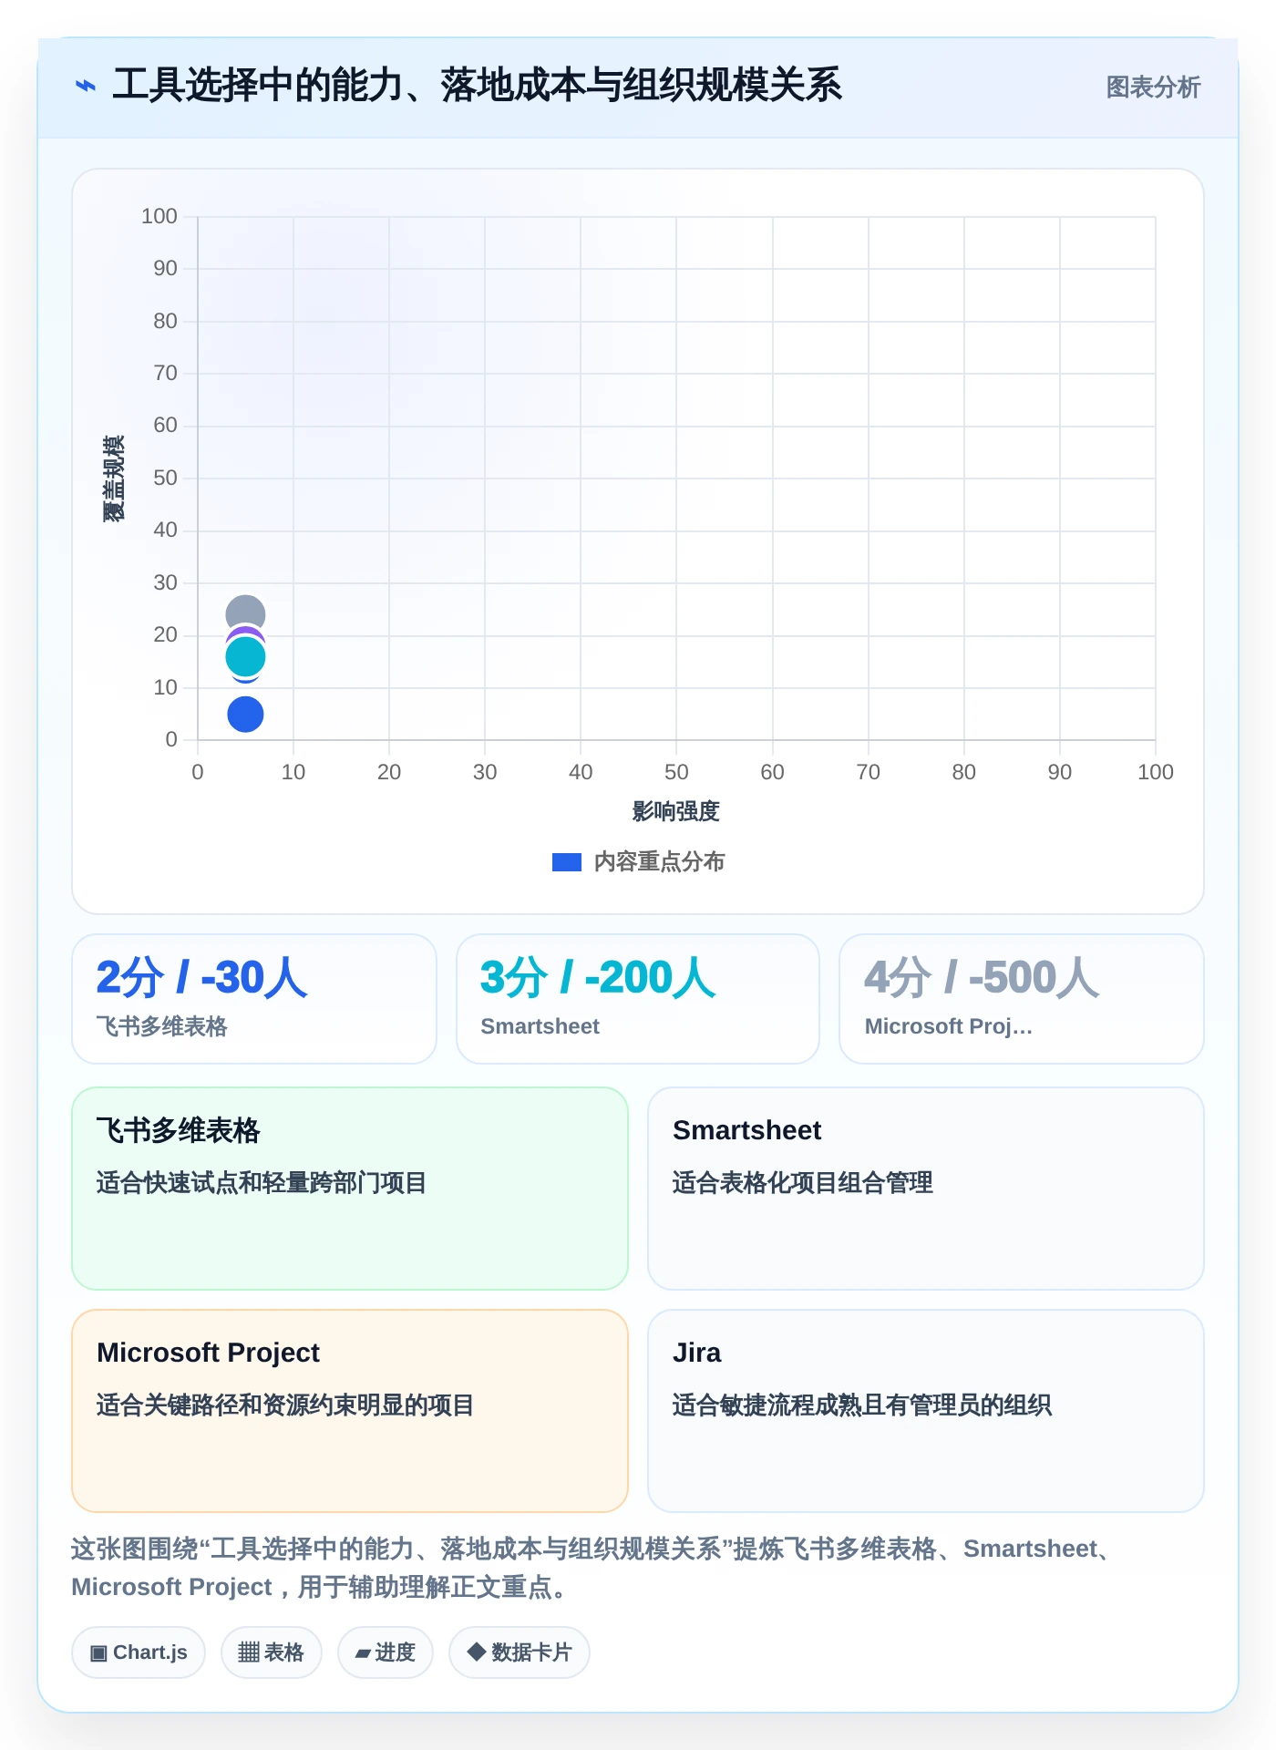The height and width of the screenshot is (1750, 1276).
Task: Click the bar icon in 进度 chip
Action: click(x=363, y=1653)
